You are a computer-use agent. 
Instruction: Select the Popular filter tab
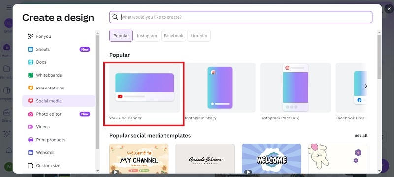click(x=121, y=36)
